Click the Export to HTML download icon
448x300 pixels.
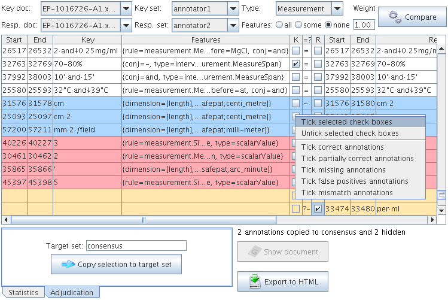(x=255, y=281)
